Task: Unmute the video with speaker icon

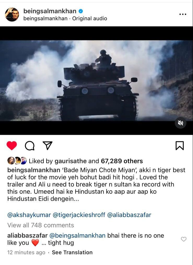Action: [180, 123]
